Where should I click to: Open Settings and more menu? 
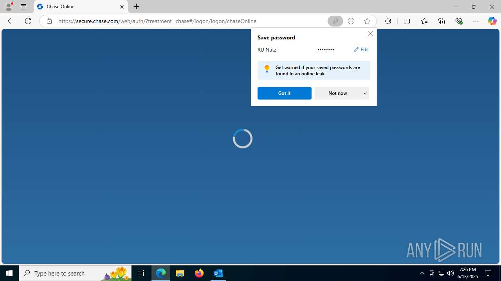[x=476, y=21]
